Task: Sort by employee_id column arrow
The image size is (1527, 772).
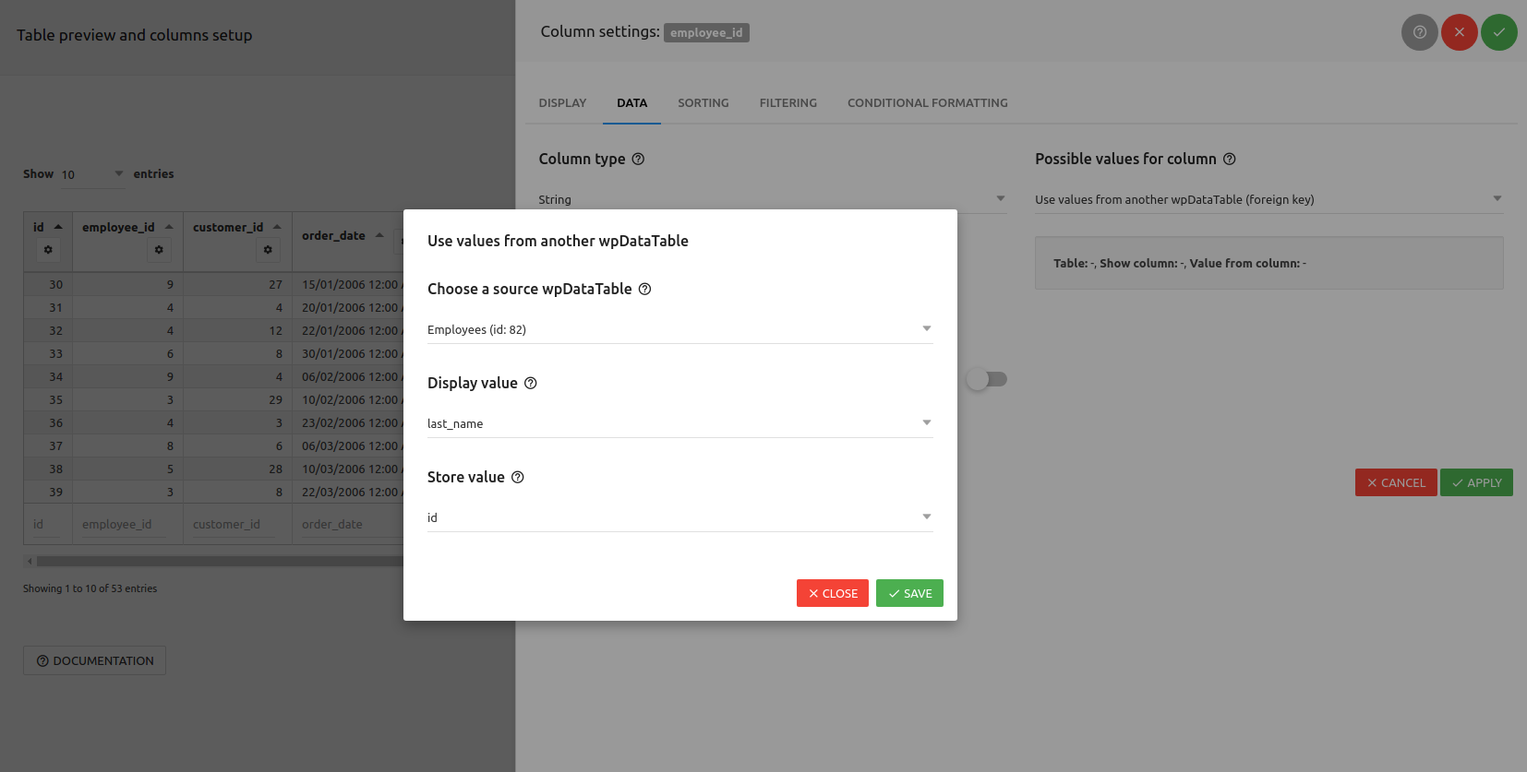Action: point(169,227)
